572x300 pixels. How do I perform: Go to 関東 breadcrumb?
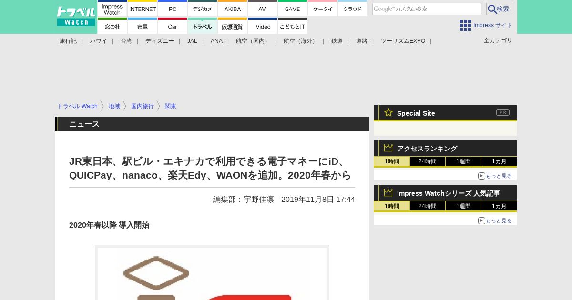pos(171,106)
